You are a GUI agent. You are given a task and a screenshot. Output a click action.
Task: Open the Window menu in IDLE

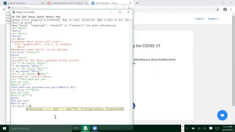(x=50, y=16)
